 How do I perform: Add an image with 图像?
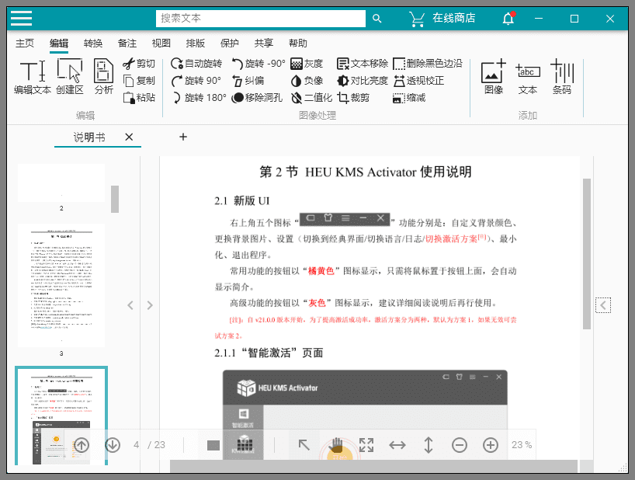494,77
